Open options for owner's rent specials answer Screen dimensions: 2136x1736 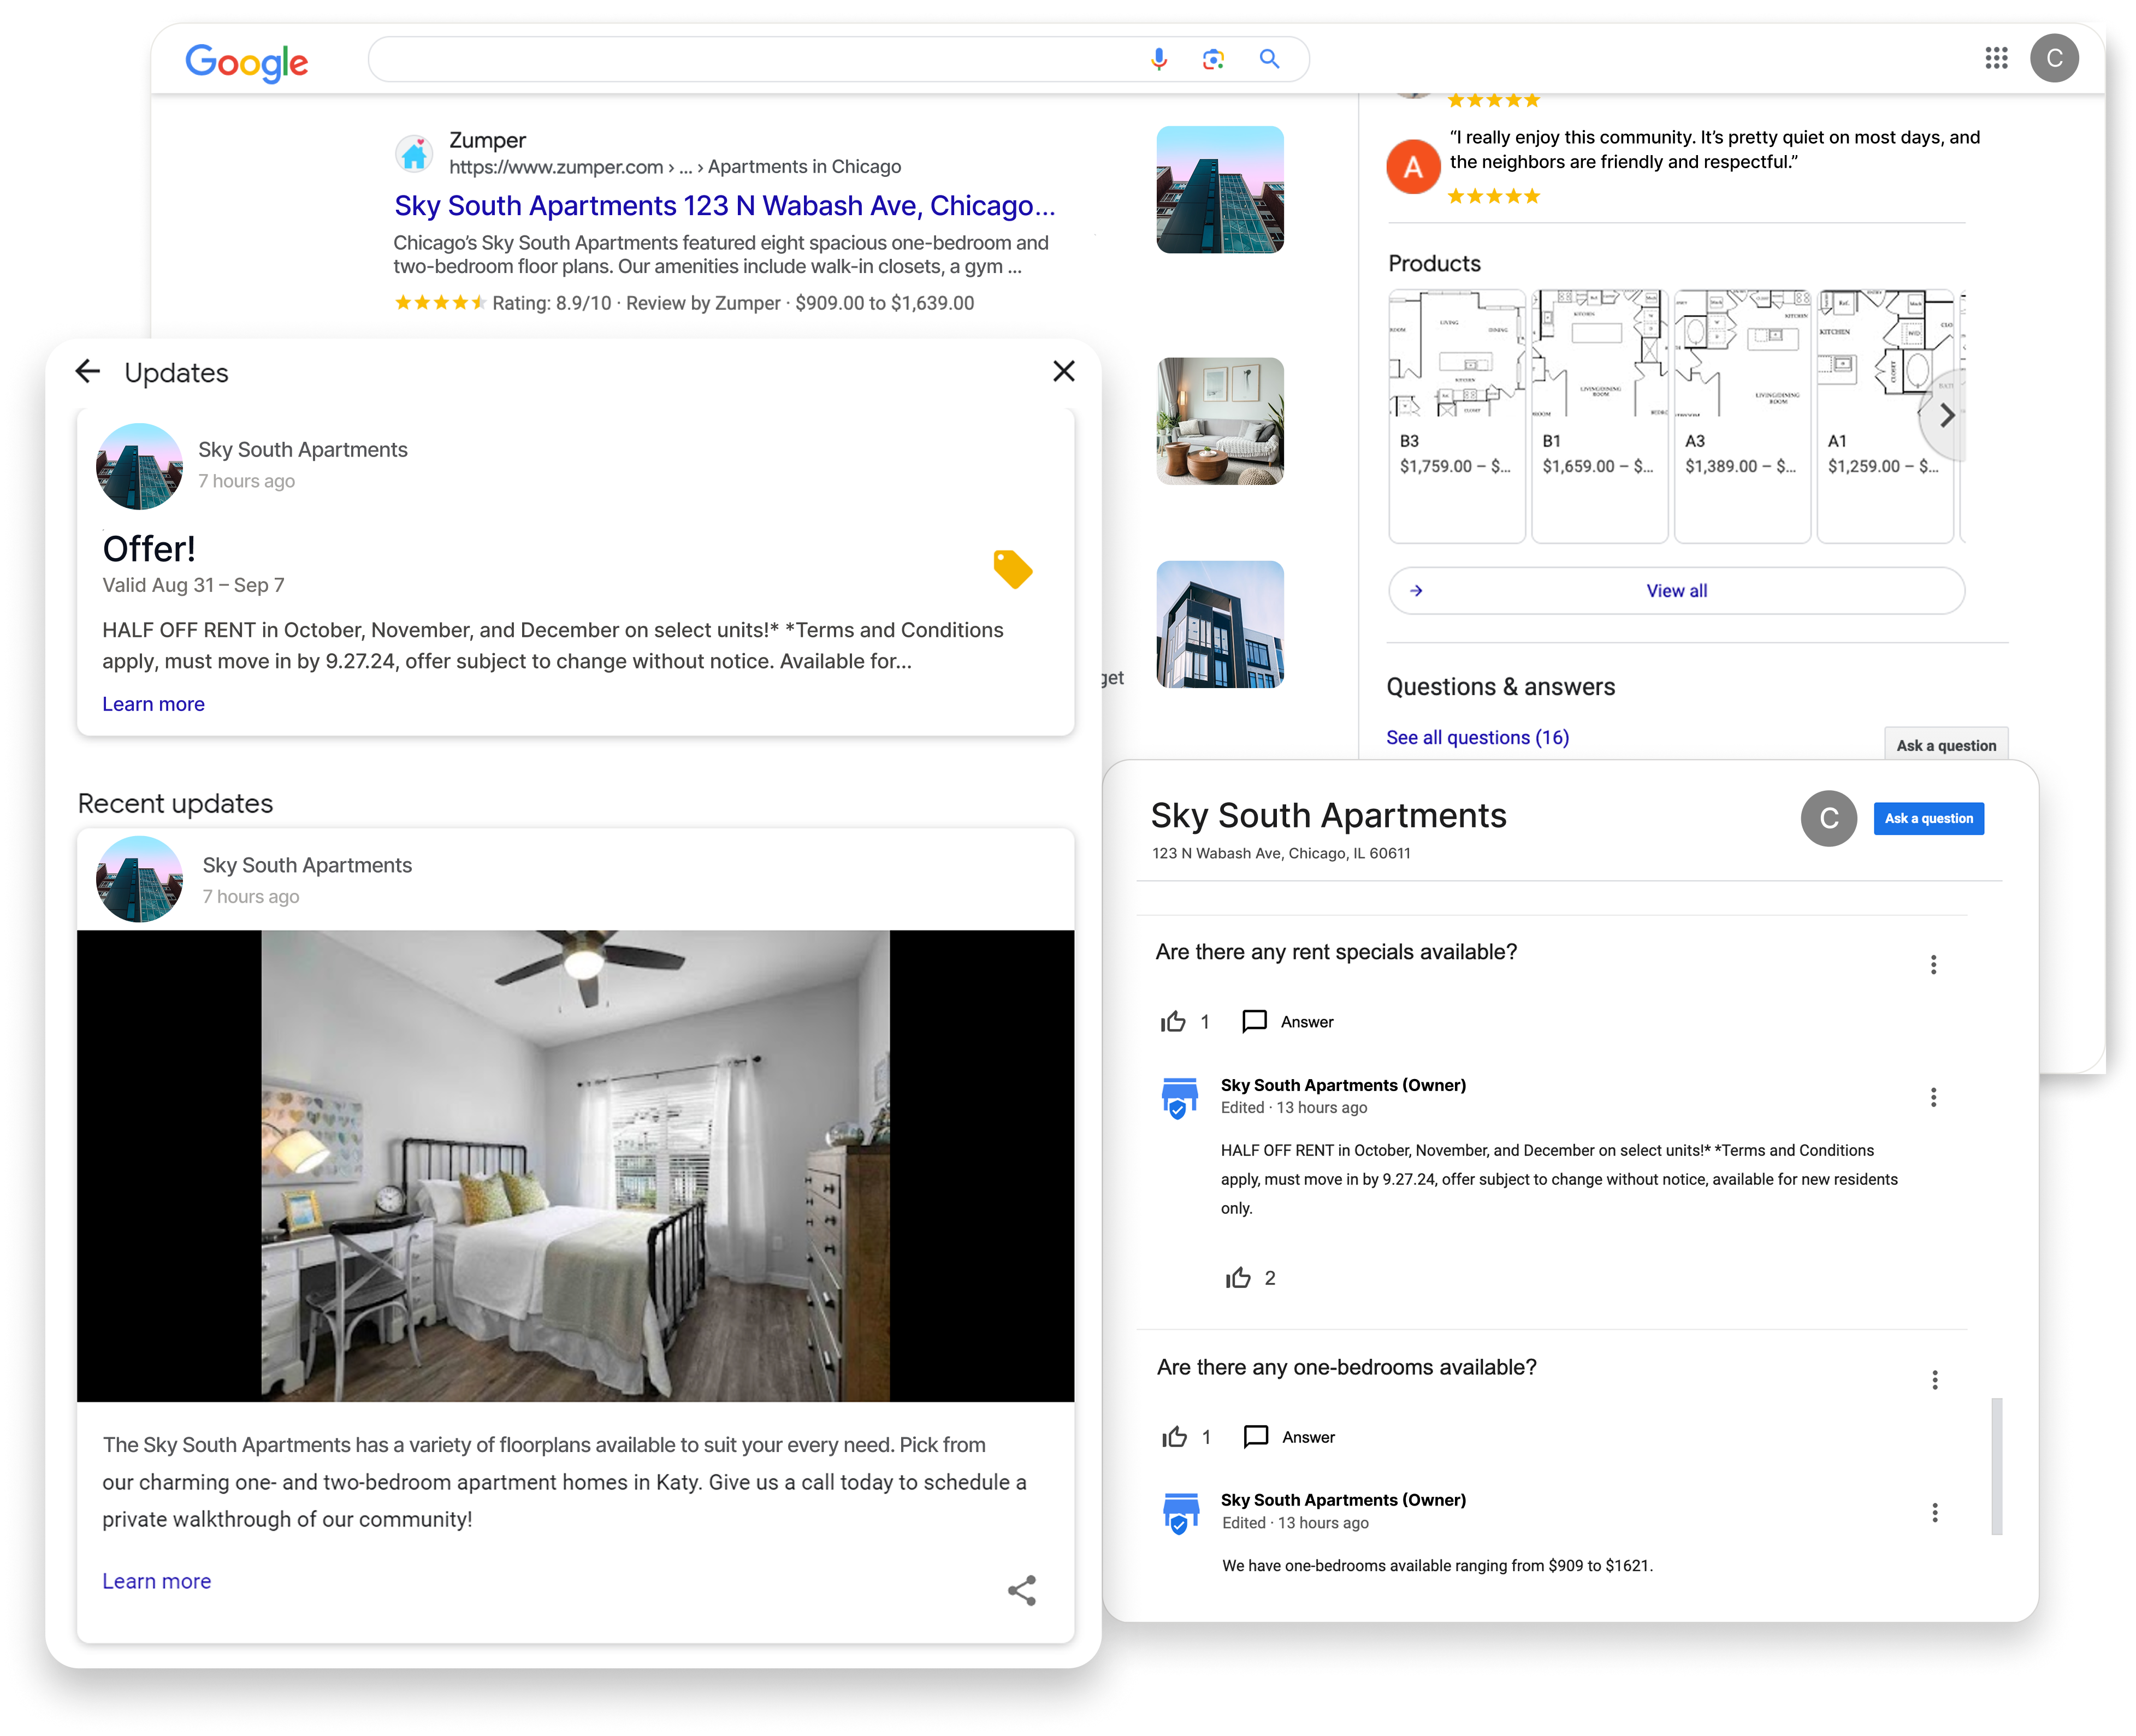coord(1933,1097)
